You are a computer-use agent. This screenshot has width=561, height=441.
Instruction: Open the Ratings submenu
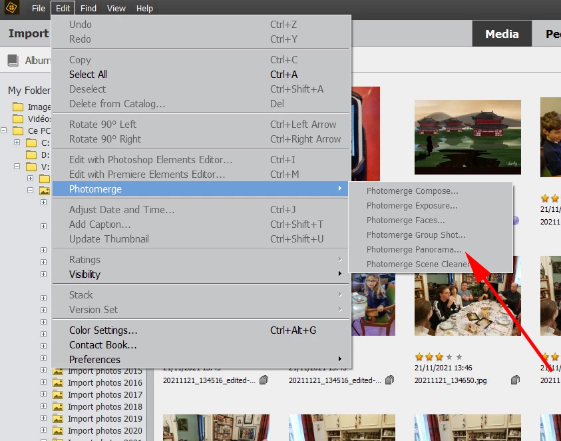(201, 259)
